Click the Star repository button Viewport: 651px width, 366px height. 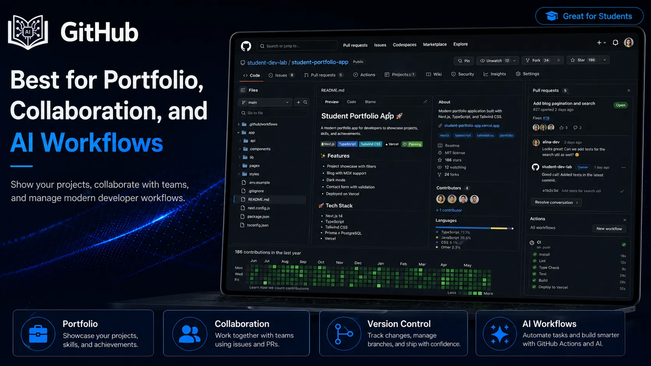tap(583, 60)
